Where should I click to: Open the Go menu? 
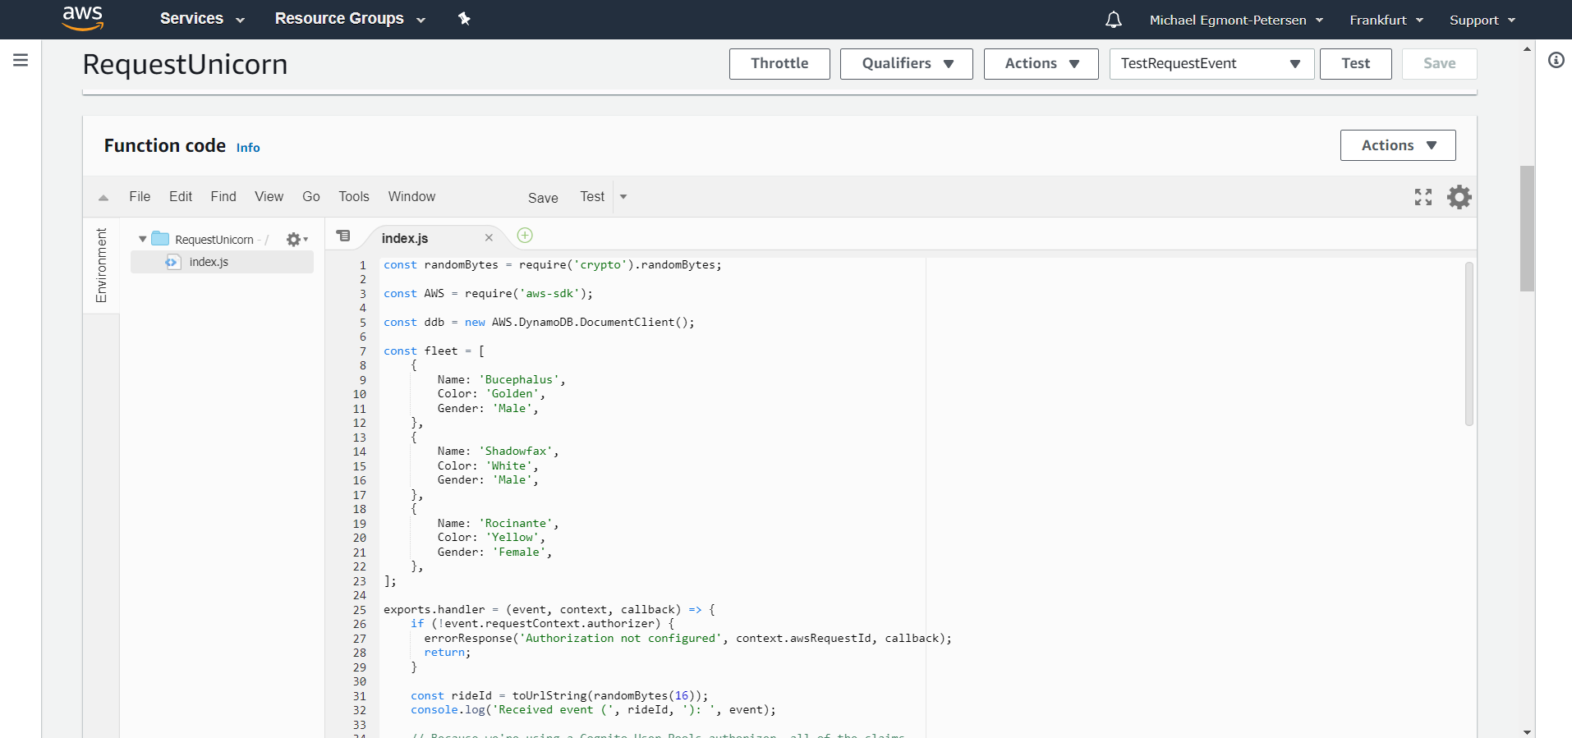(x=311, y=197)
